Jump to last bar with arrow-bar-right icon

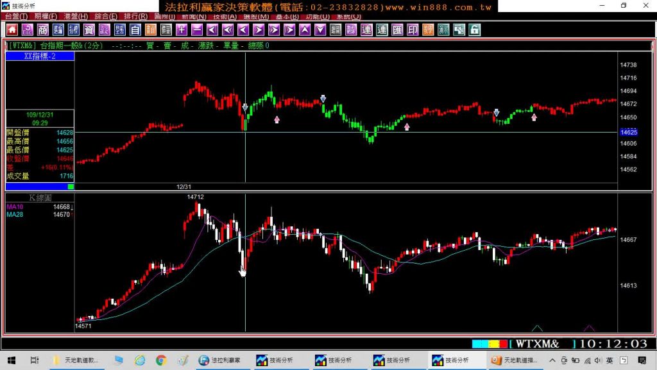point(289,29)
